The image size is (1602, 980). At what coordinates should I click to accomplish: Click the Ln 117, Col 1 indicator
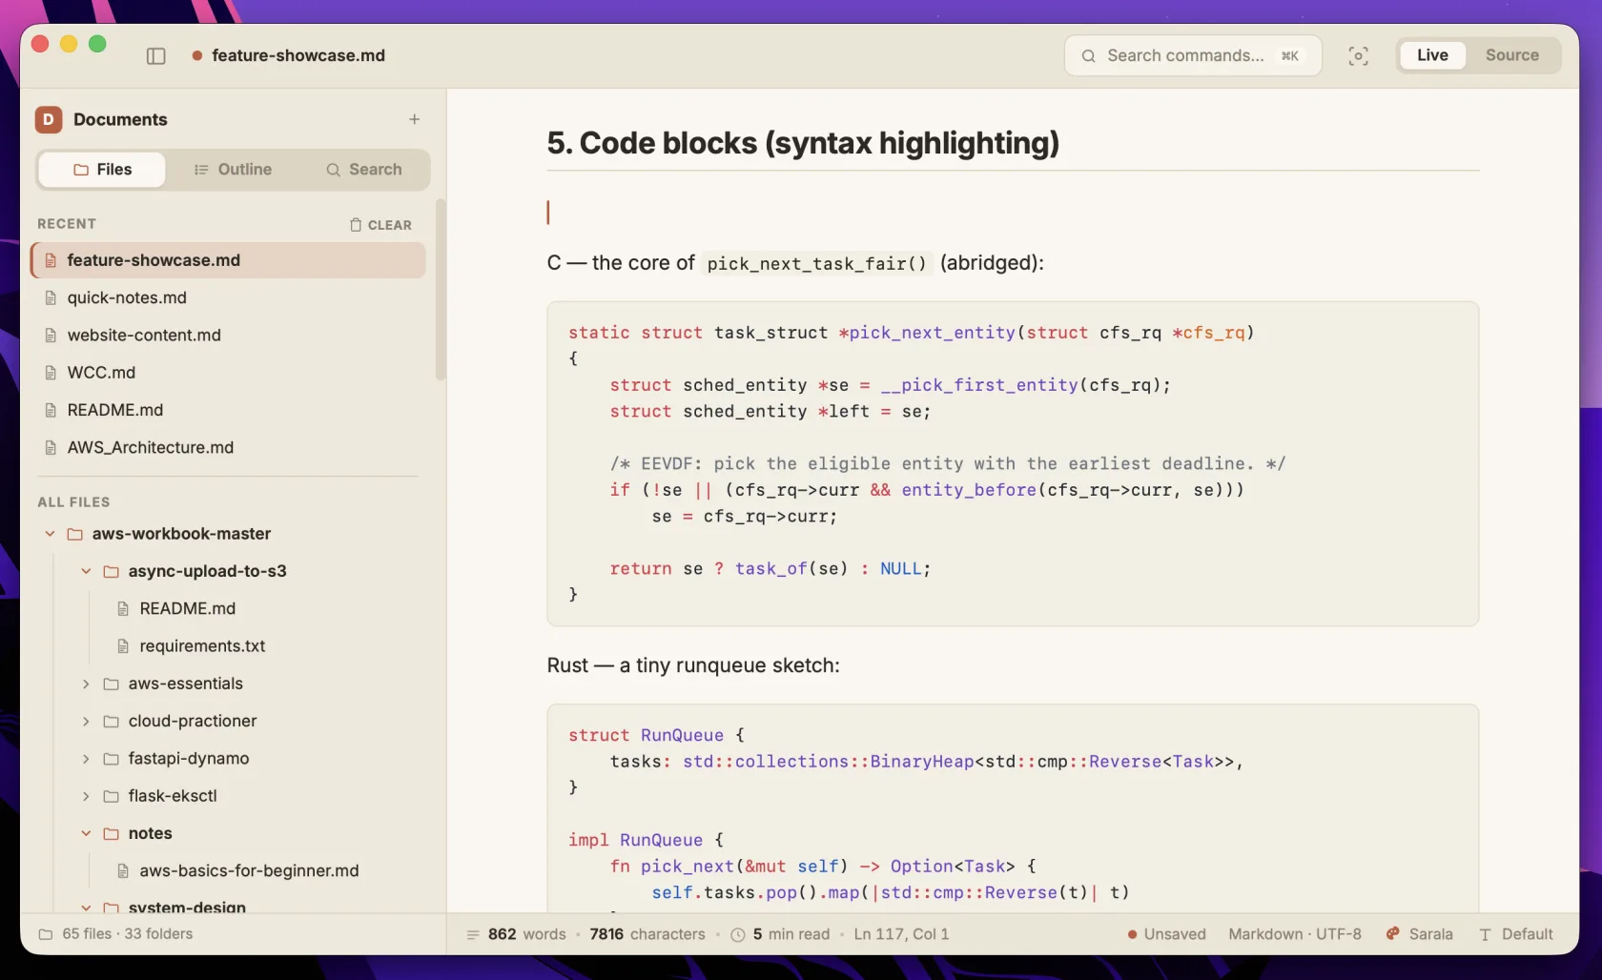click(x=901, y=934)
